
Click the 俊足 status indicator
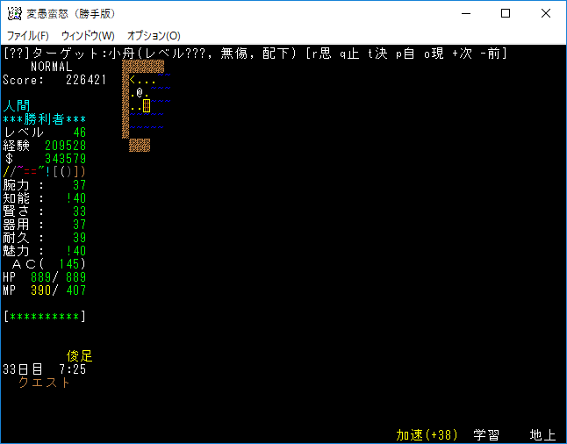click(x=80, y=356)
